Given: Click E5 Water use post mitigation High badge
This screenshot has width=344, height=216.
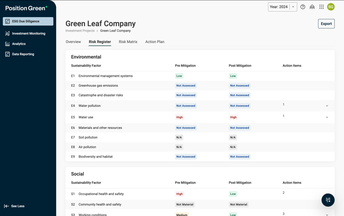Looking at the screenshot, I should [233, 117].
